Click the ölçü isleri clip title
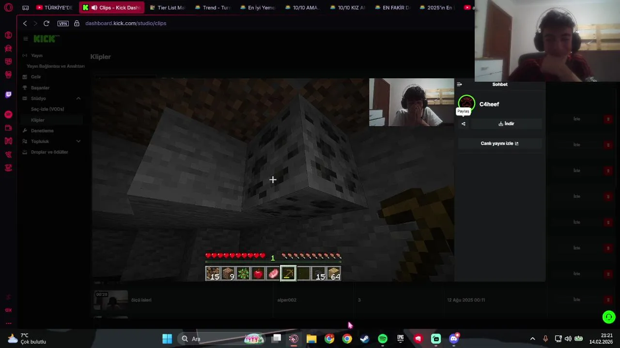 (x=141, y=300)
